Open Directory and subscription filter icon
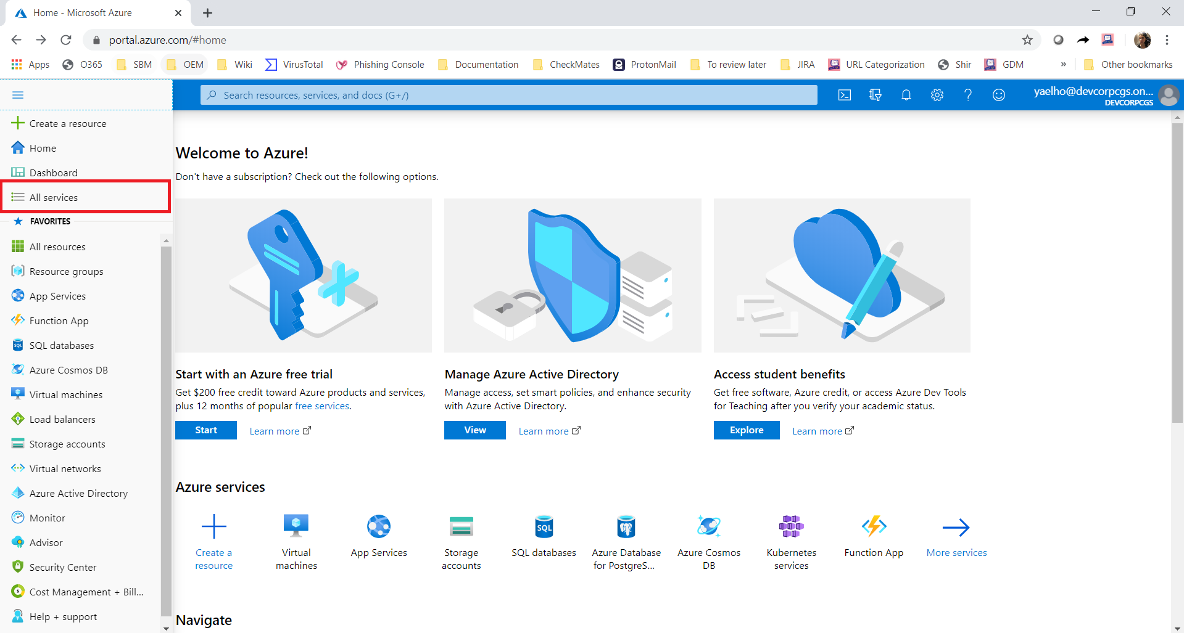The height and width of the screenshot is (633, 1184). (876, 95)
